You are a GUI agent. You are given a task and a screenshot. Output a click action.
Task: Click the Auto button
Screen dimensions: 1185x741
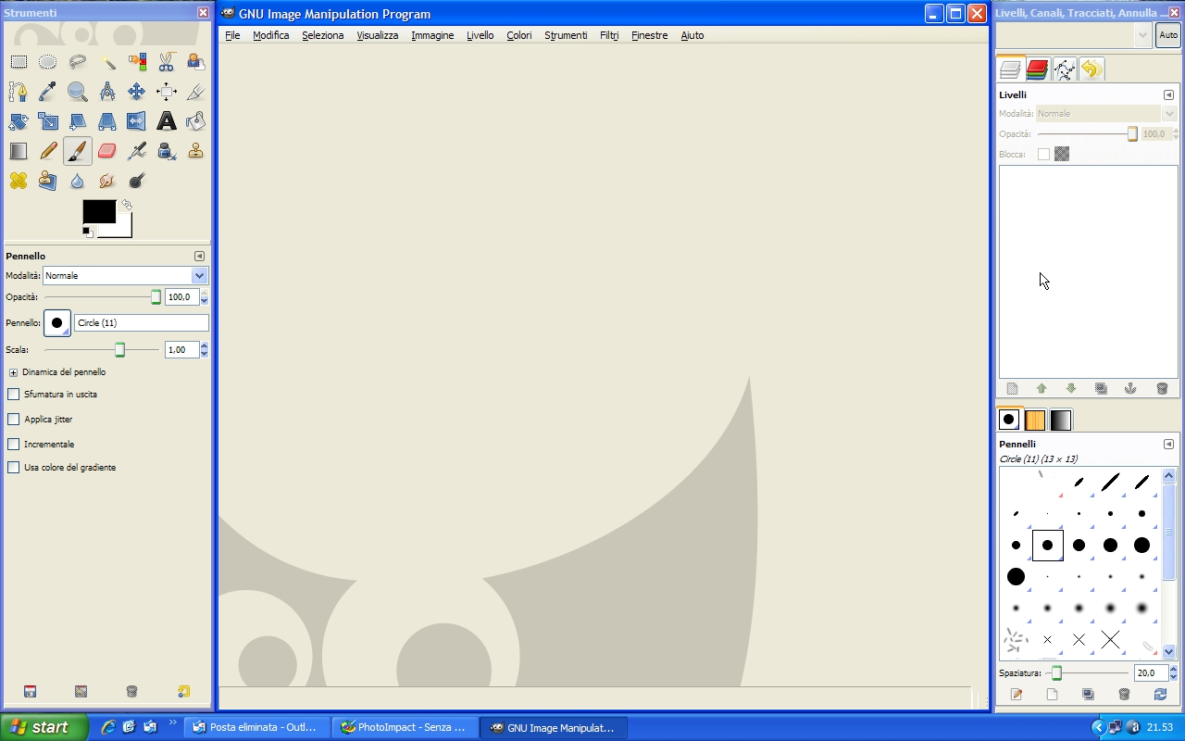click(1168, 35)
